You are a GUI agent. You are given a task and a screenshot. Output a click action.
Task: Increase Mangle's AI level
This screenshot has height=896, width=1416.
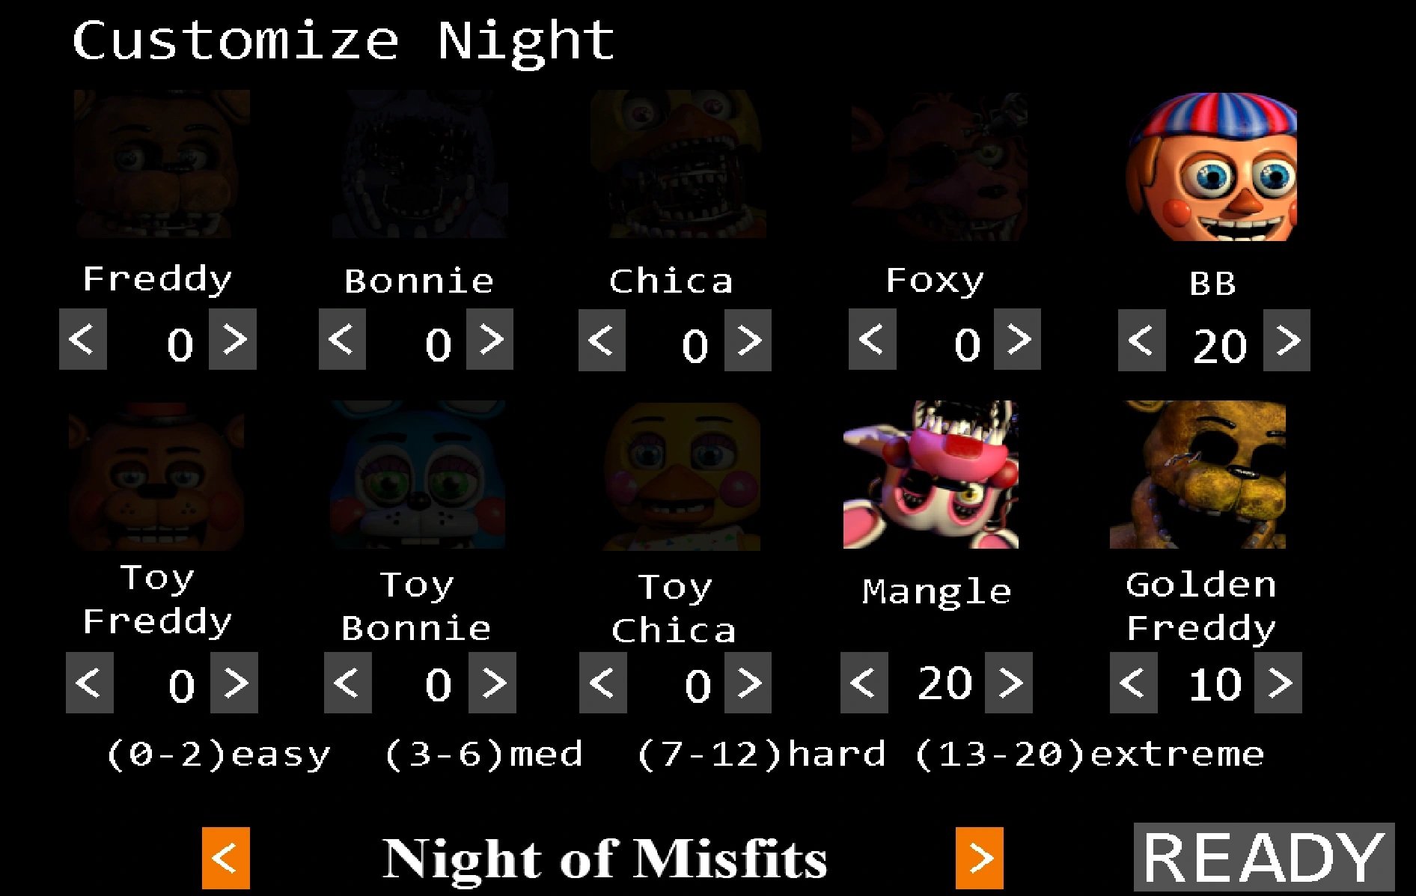click(x=1009, y=683)
